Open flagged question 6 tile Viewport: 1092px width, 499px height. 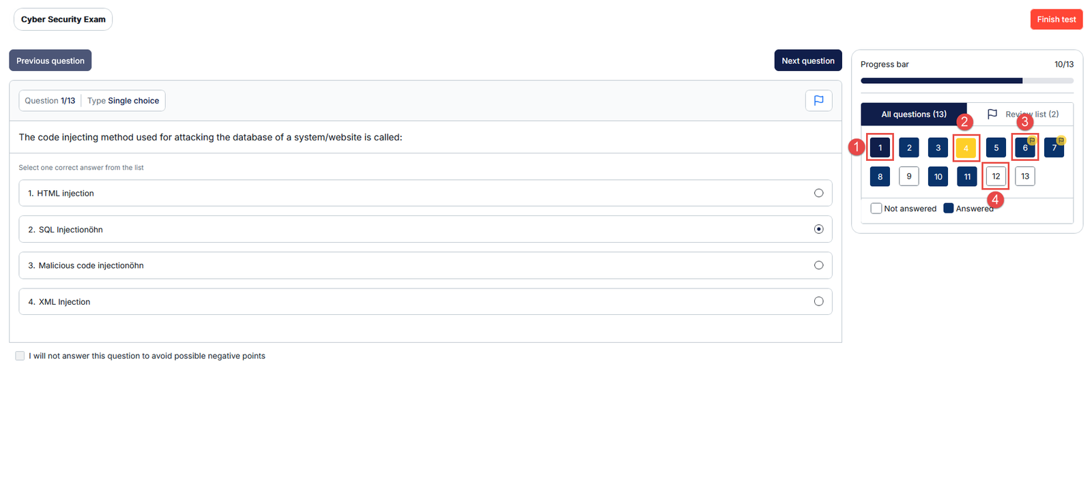pos(1025,147)
